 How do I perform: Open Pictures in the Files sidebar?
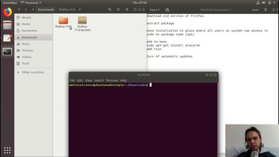click(x=34, y=51)
